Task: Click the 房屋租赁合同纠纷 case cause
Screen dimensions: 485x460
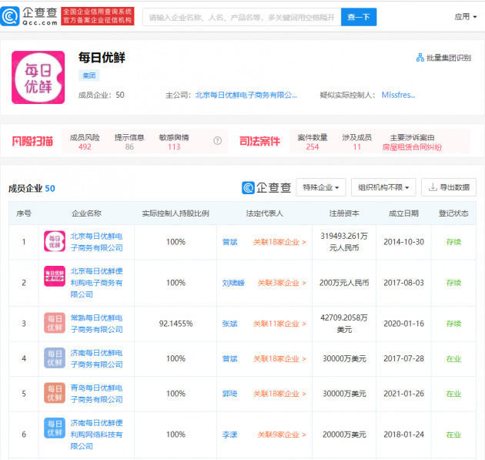Action: coord(412,147)
